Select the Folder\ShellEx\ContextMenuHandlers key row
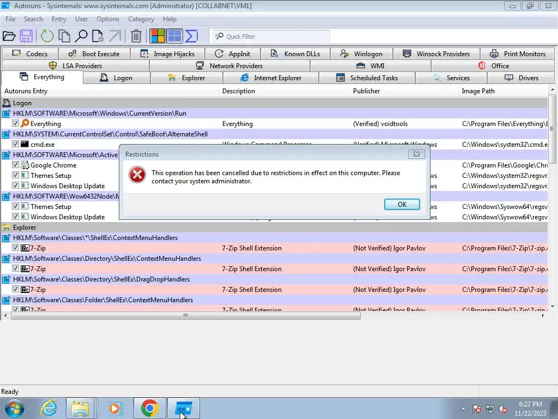The width and height of the screenshot is (558, 419). (x=275, y=300)
